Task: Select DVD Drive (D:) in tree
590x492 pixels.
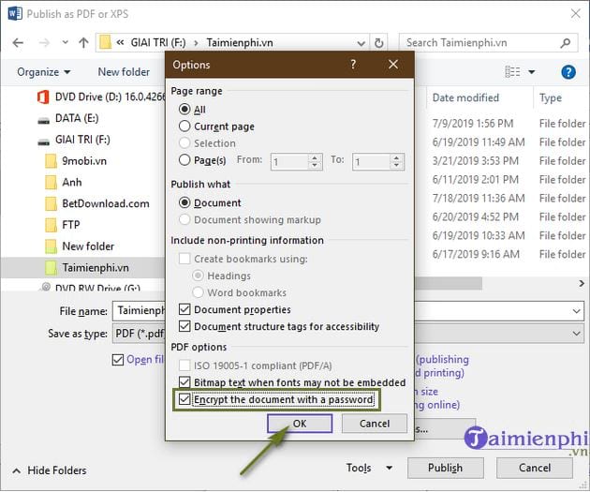Action: (x=101, y=97)
